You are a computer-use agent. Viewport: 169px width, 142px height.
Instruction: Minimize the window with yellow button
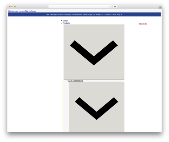pyautogui.click(x=12, y=6)
